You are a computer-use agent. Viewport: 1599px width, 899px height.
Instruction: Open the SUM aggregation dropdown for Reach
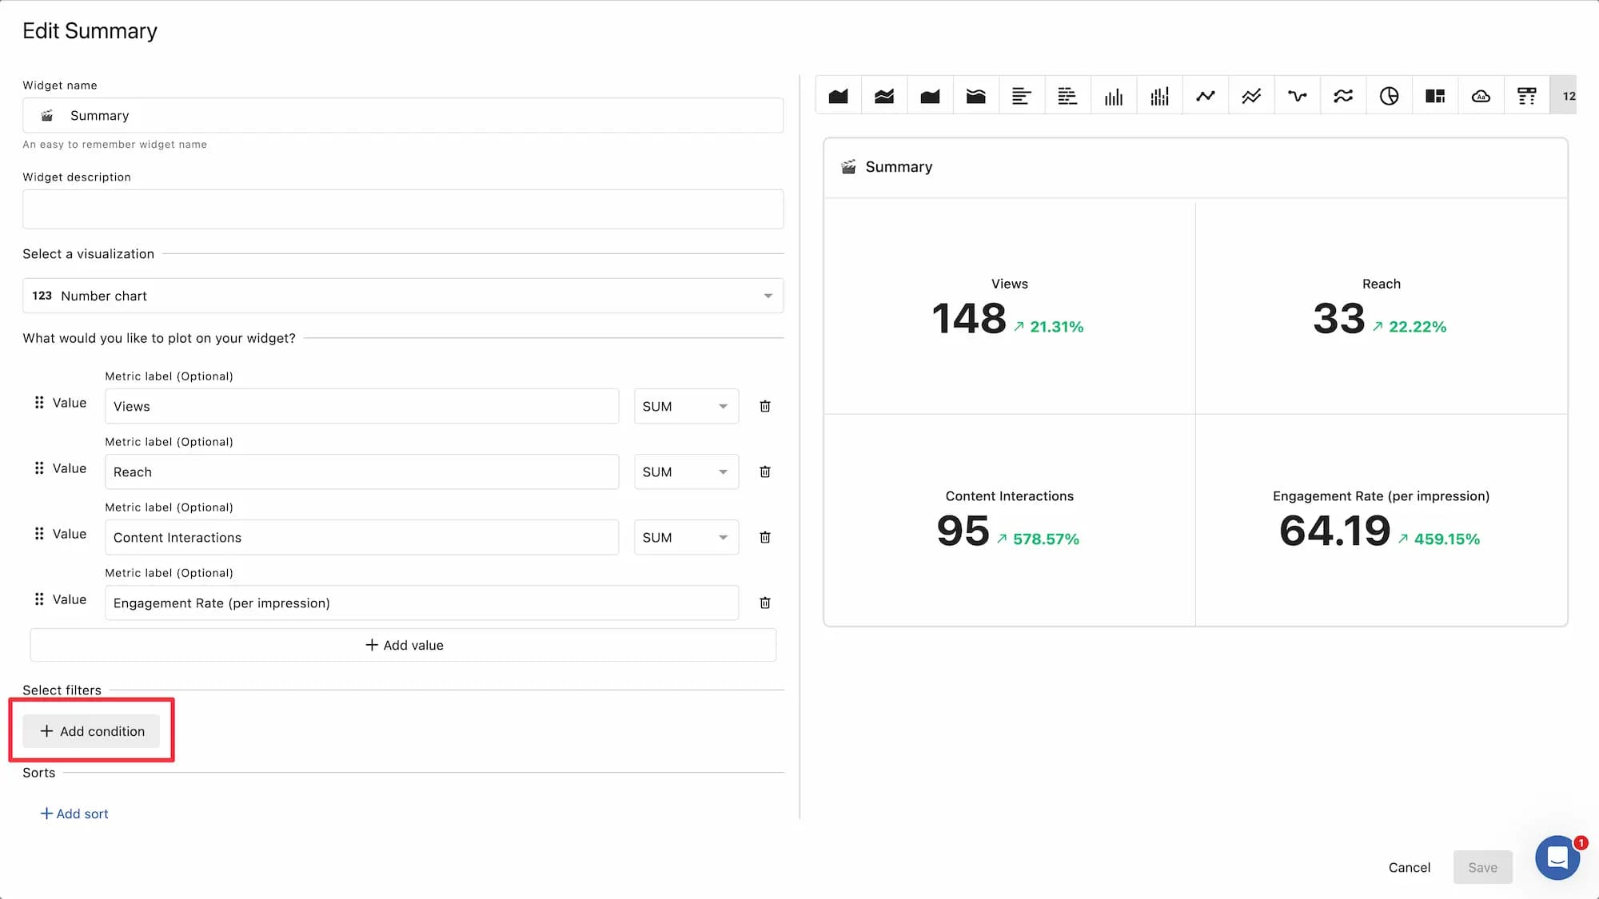(686, 471)
